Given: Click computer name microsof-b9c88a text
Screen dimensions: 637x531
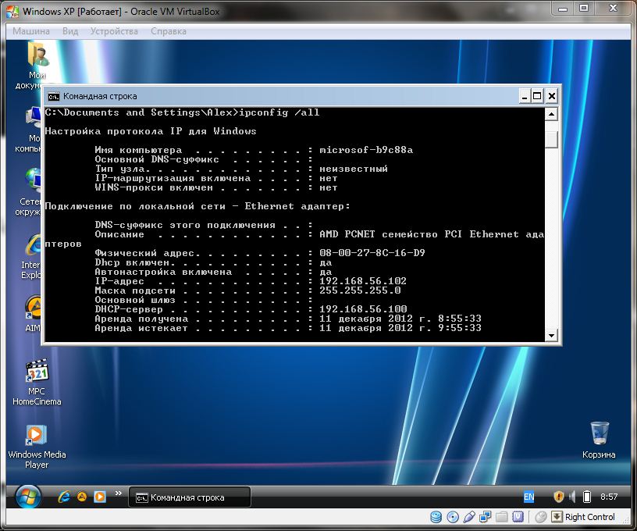Looking at the screenshot, I should pyautogui.click(x=366, y=150).
